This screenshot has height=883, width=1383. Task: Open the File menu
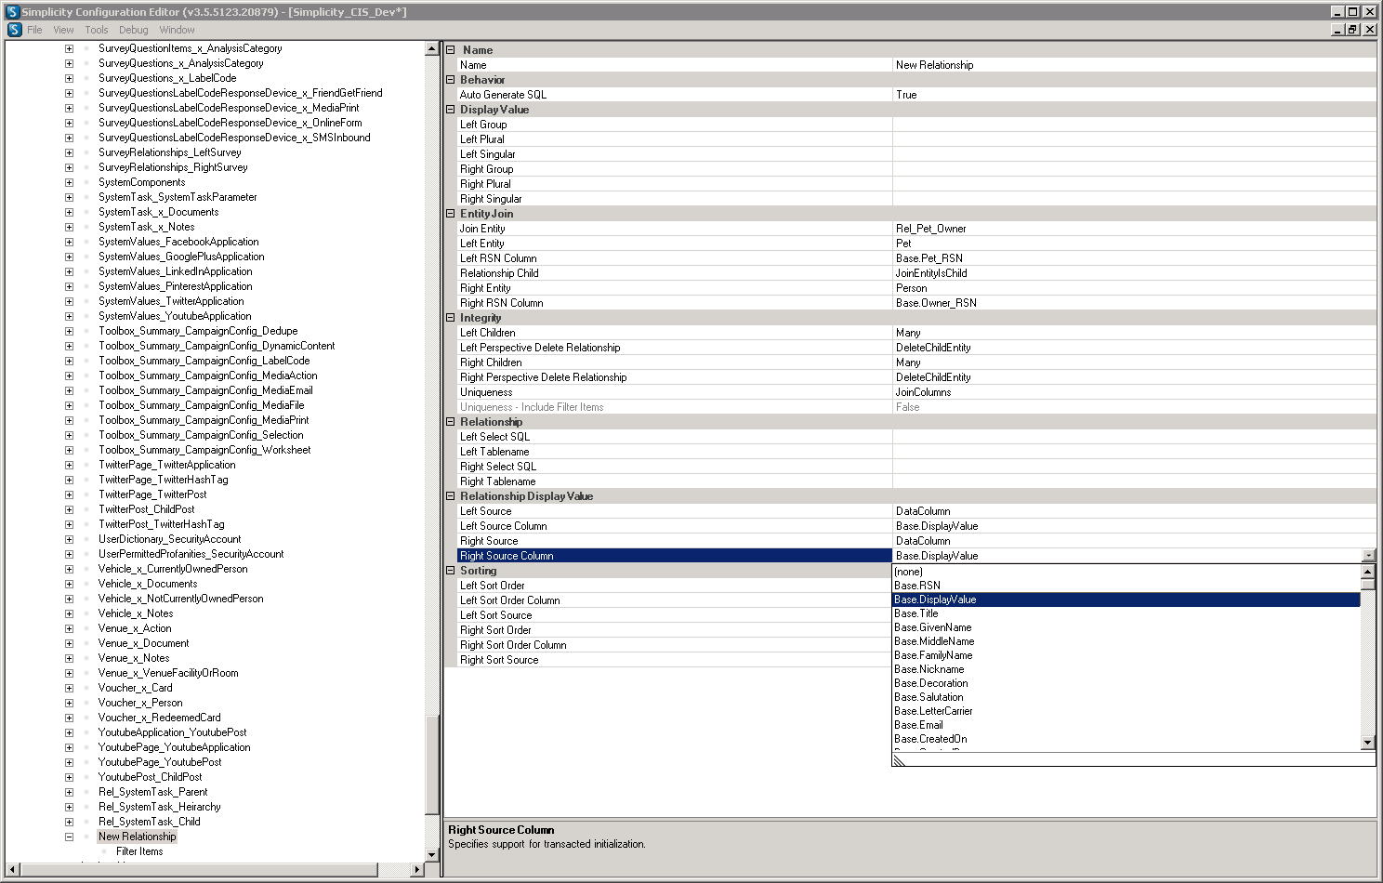point(34,30)
